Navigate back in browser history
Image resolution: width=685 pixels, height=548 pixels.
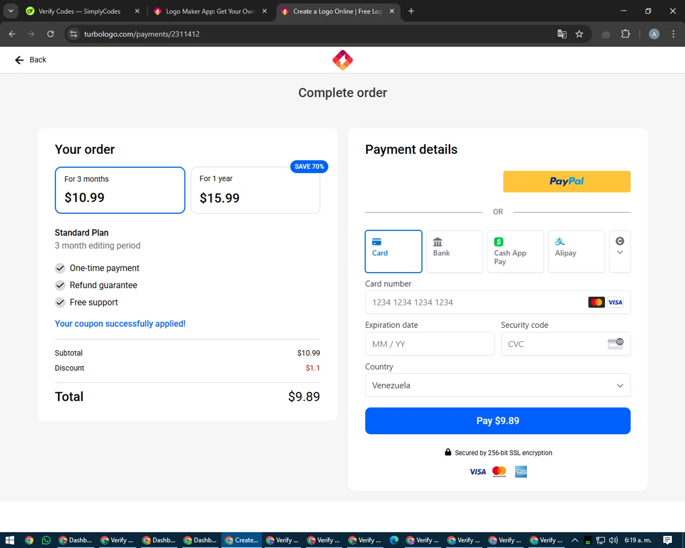pos(12,34)
